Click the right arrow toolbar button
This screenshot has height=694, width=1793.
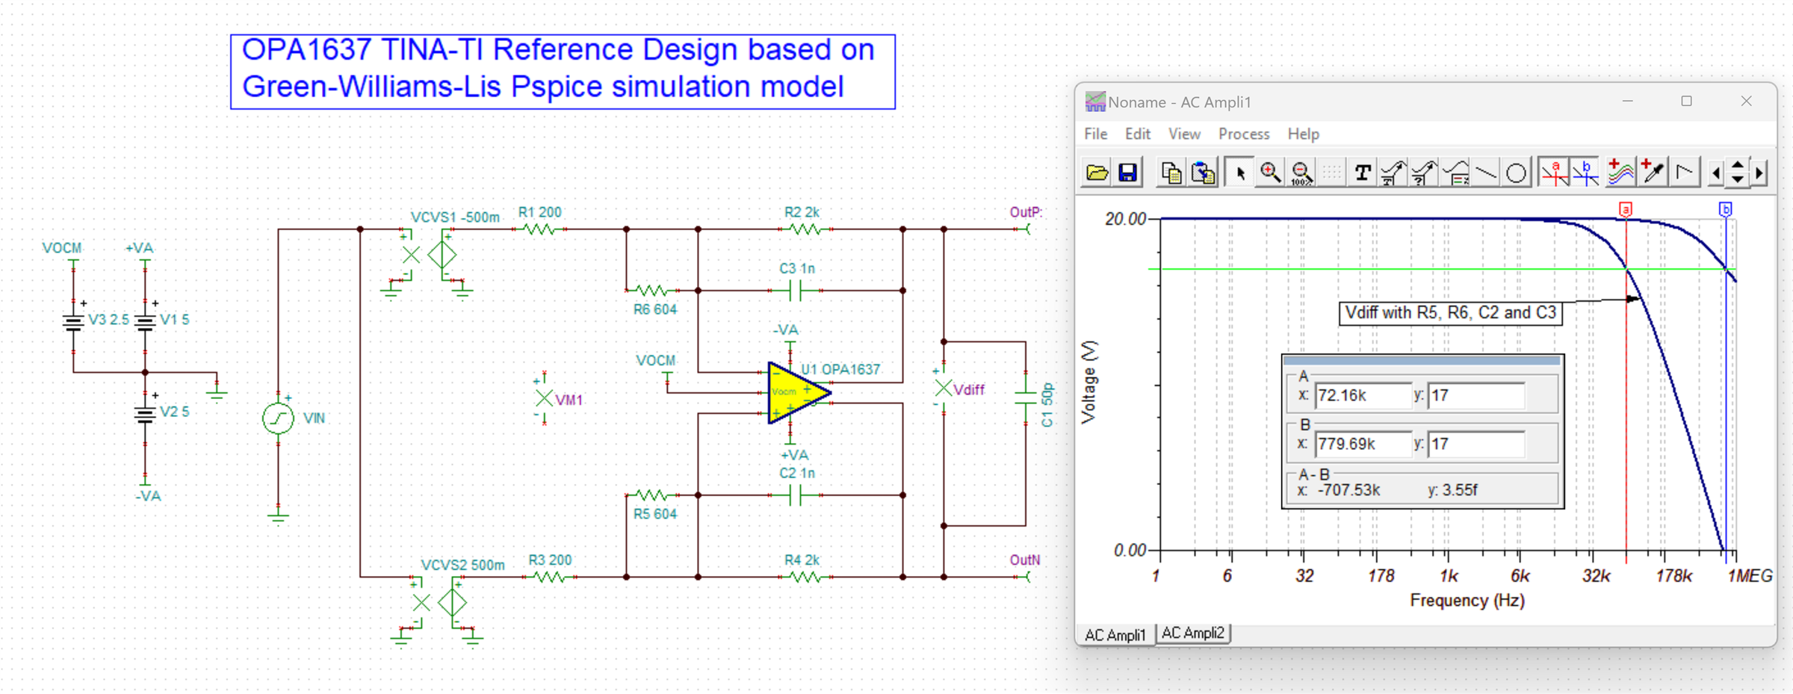click(x=1760, y=173)
